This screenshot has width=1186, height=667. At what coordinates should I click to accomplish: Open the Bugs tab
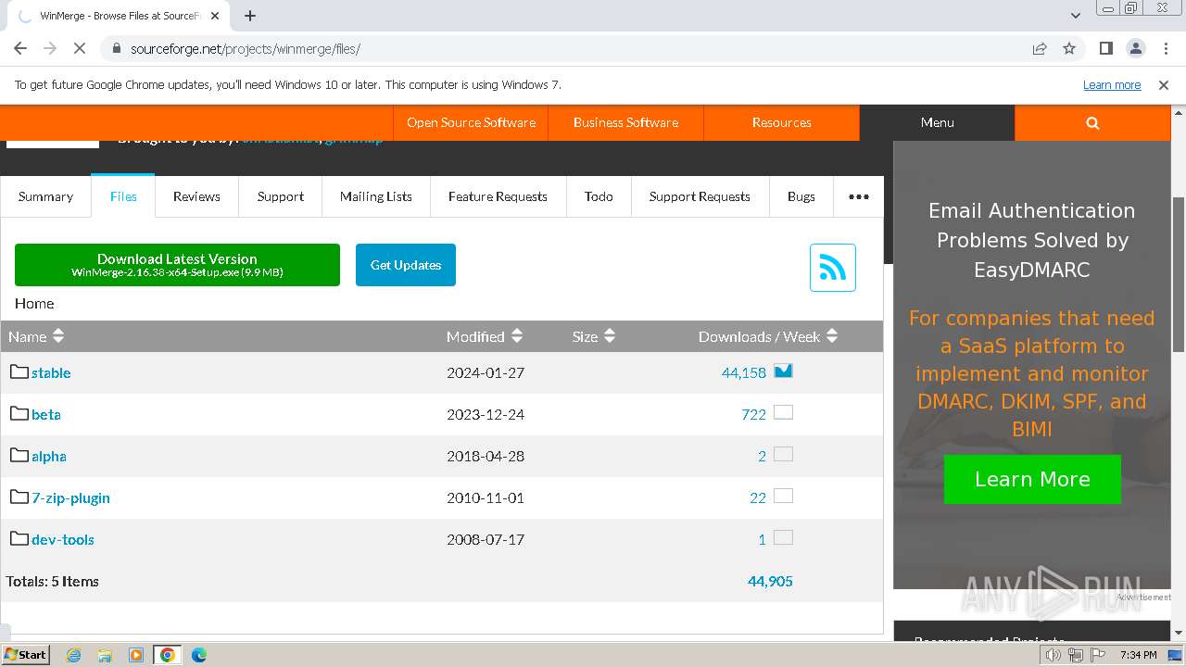click(801, 196)
